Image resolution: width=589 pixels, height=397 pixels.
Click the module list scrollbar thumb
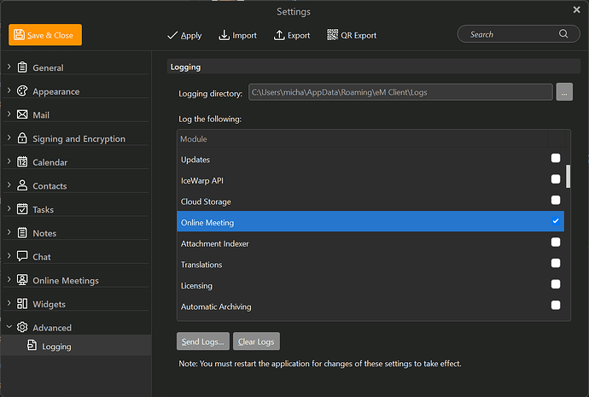click(568, 176)
